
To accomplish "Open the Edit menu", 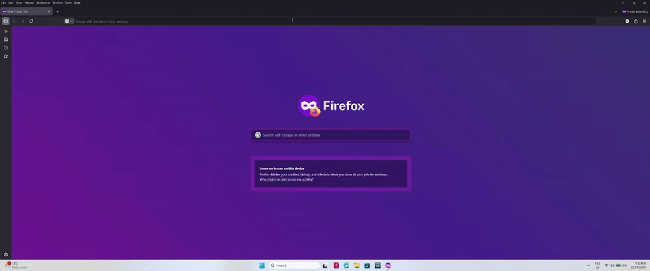I will click(x=11, y=2).
